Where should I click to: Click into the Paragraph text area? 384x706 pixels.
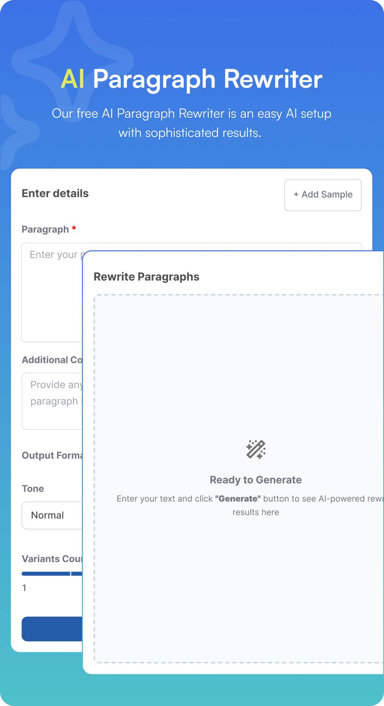click(x=52, y=292)
